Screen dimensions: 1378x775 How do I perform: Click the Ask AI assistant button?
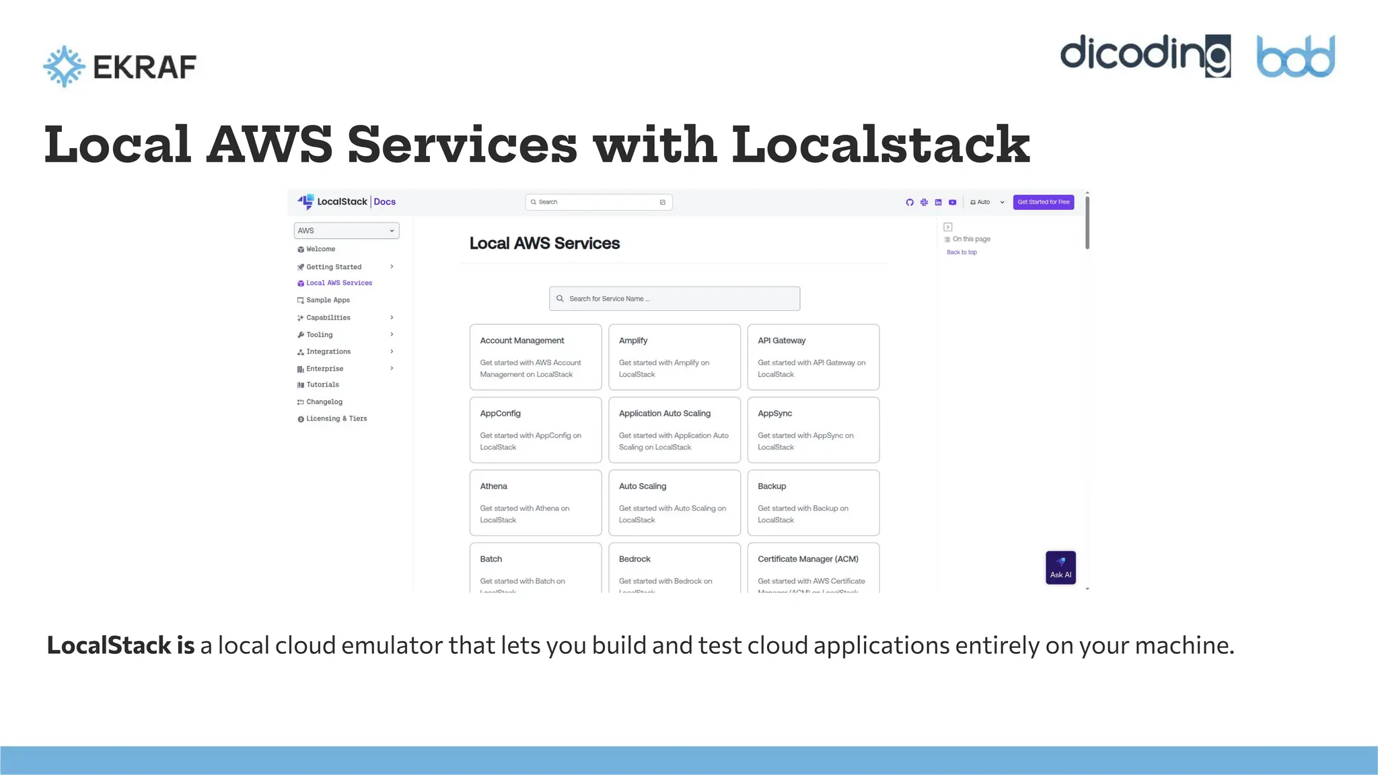[1060, 568]
